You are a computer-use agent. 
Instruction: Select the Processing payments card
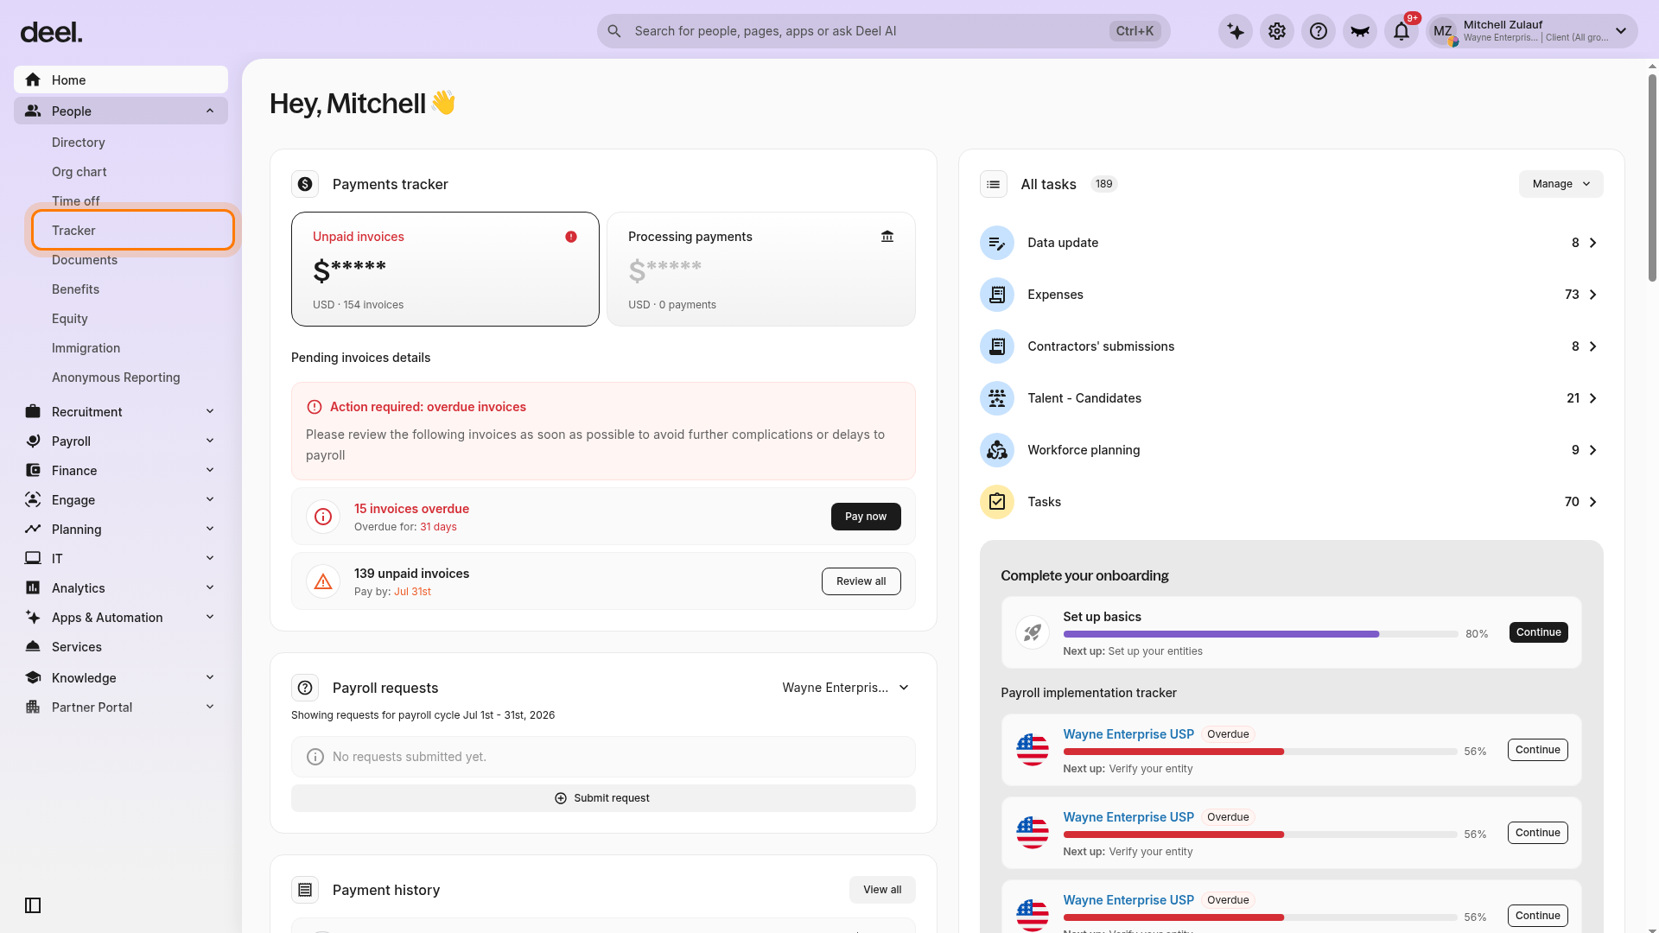click(x=761, y=269)
